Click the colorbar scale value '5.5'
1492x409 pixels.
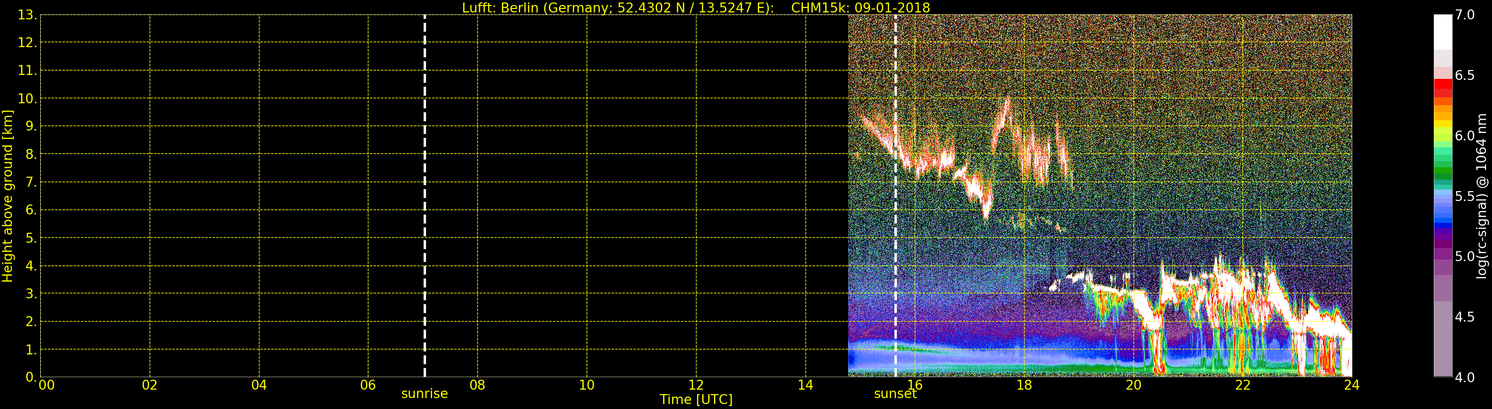1465,197
